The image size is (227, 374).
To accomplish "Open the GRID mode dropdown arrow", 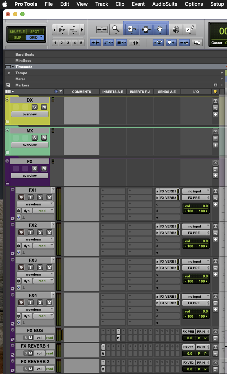I will click(x=42, y=37).
